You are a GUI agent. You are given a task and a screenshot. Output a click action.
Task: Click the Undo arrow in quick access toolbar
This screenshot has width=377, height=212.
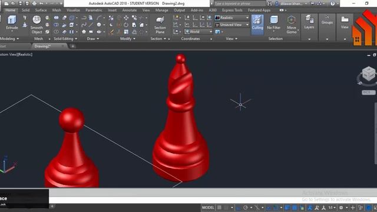click(x=42, y=4)
